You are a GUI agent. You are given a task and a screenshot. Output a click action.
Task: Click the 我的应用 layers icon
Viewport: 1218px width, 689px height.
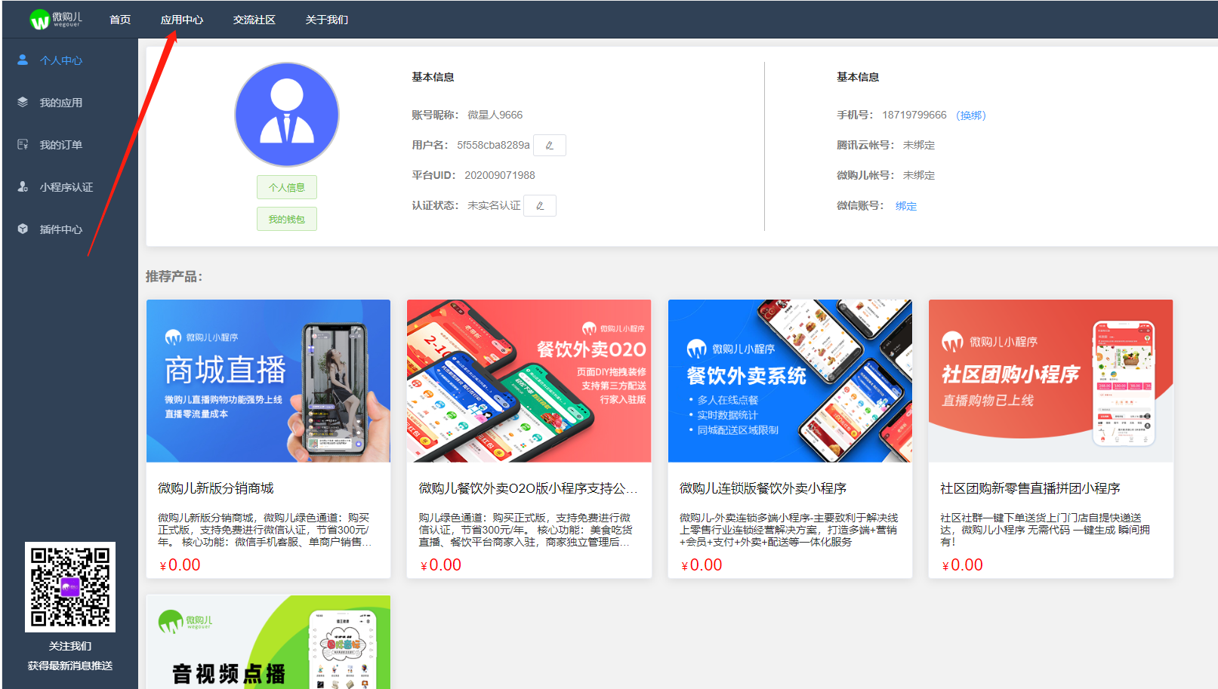coord(23,102)
